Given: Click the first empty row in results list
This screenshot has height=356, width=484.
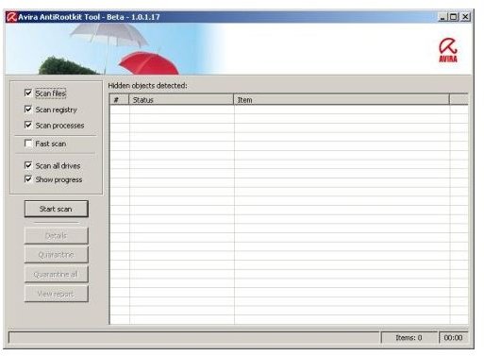Looking at the screenshot, I should pyautogui.click(x=289, y=110).
